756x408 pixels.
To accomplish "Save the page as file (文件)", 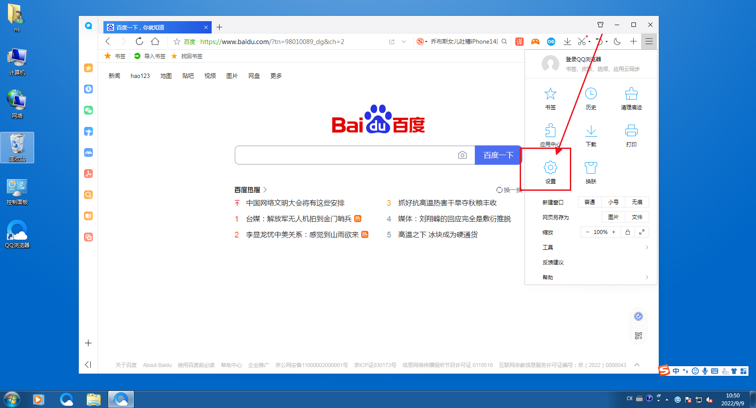I will coord(637,217).
